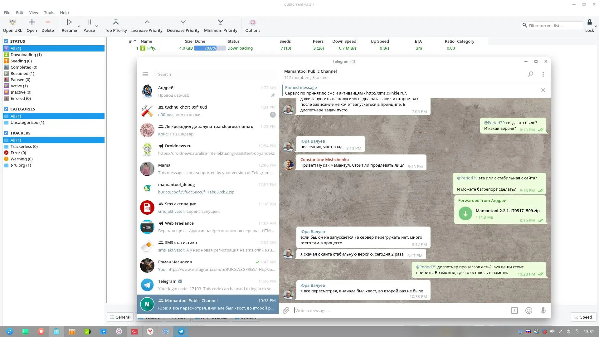Sort torrents by Ratio column
Viewport: 599px width, 337px height.
point(450,41)
